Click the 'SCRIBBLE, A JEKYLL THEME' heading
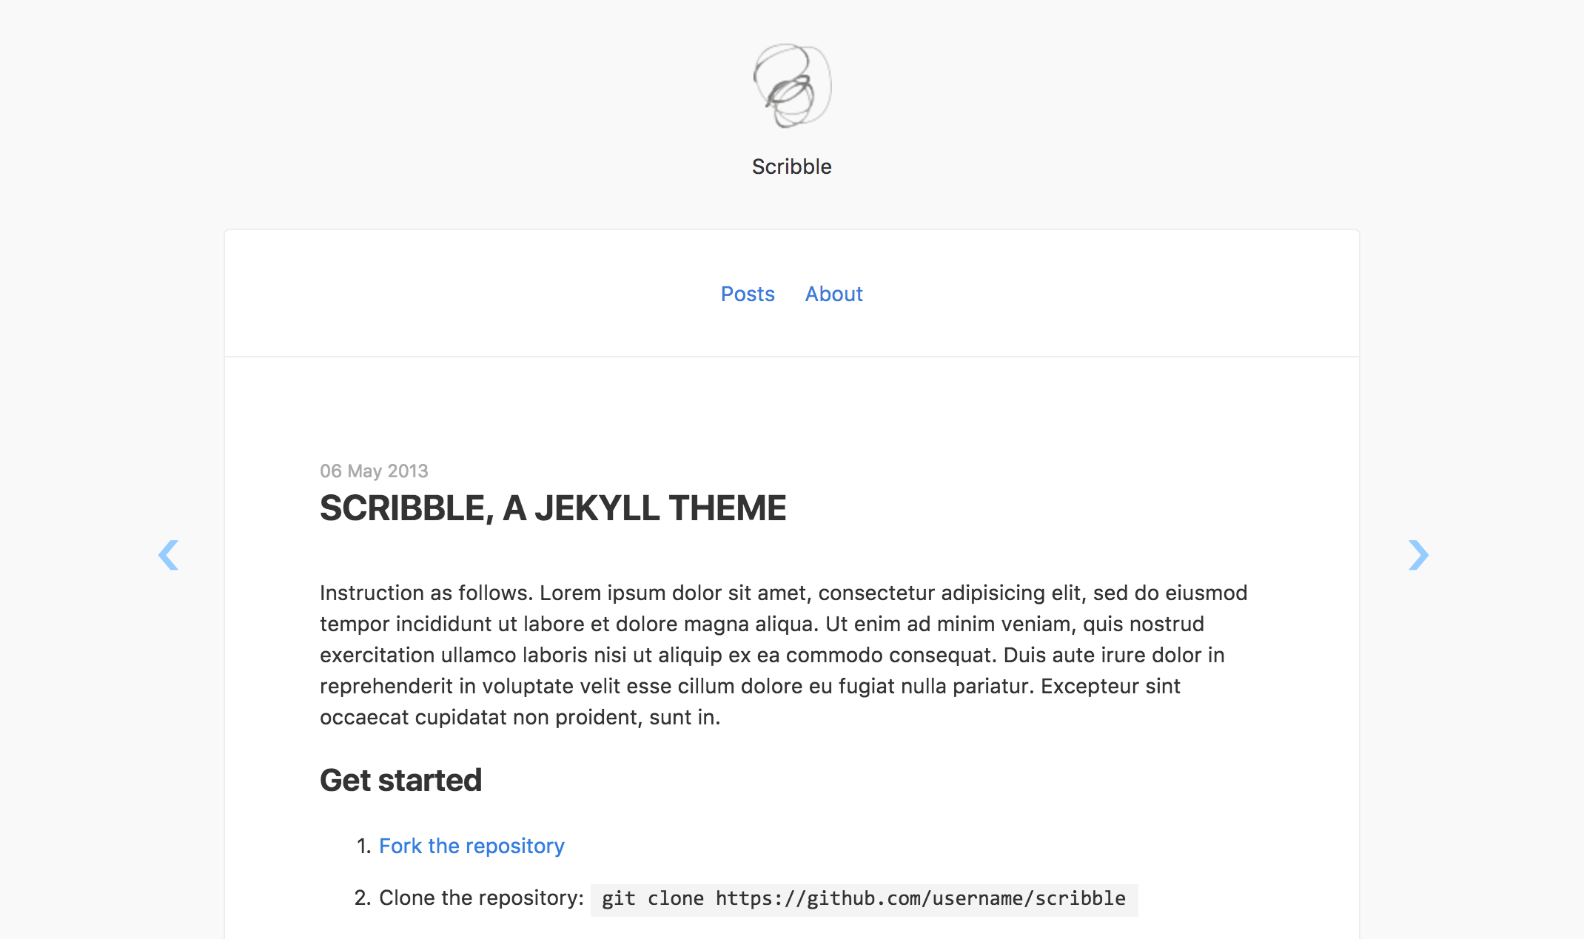Screen dimensions: 1584x939 click(x=552, y=508)
